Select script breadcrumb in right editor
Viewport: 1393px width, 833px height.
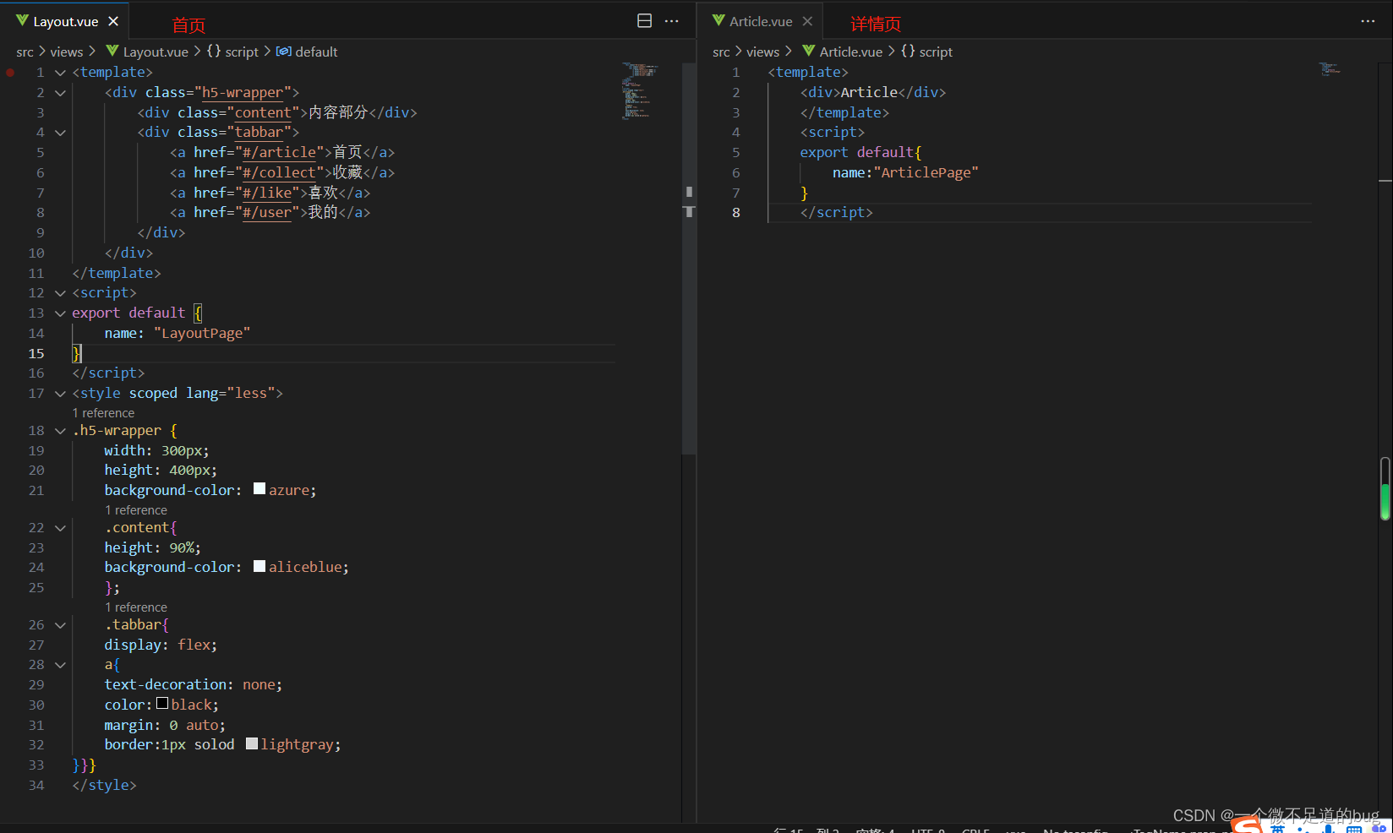click(936, 52)
